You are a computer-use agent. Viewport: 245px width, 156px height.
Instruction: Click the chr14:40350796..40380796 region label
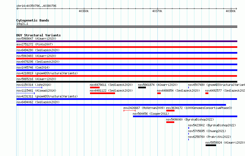click(x=36, y=6)
